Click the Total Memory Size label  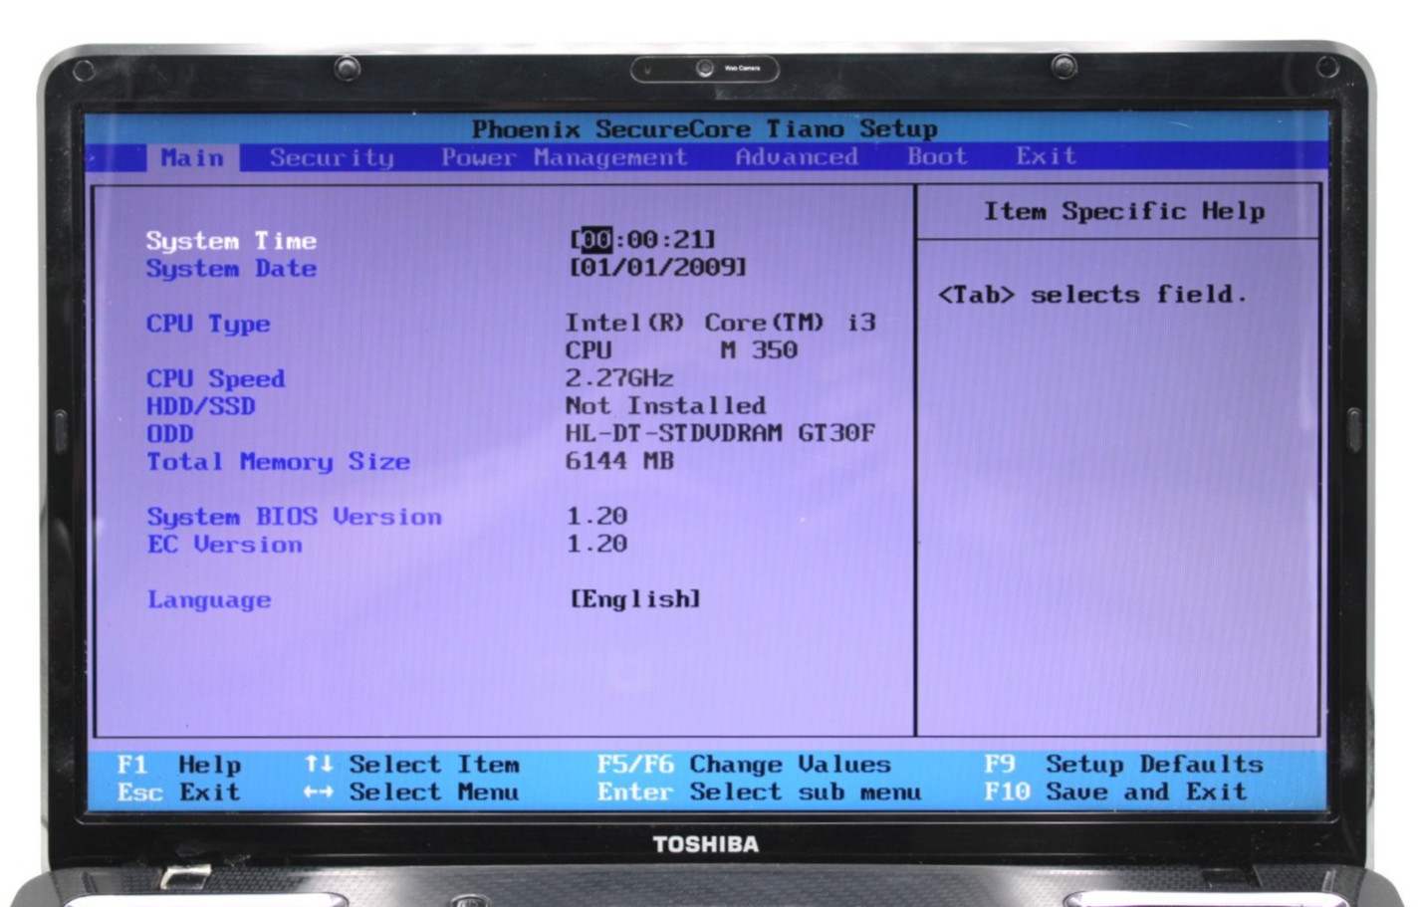tap(278, 462)
